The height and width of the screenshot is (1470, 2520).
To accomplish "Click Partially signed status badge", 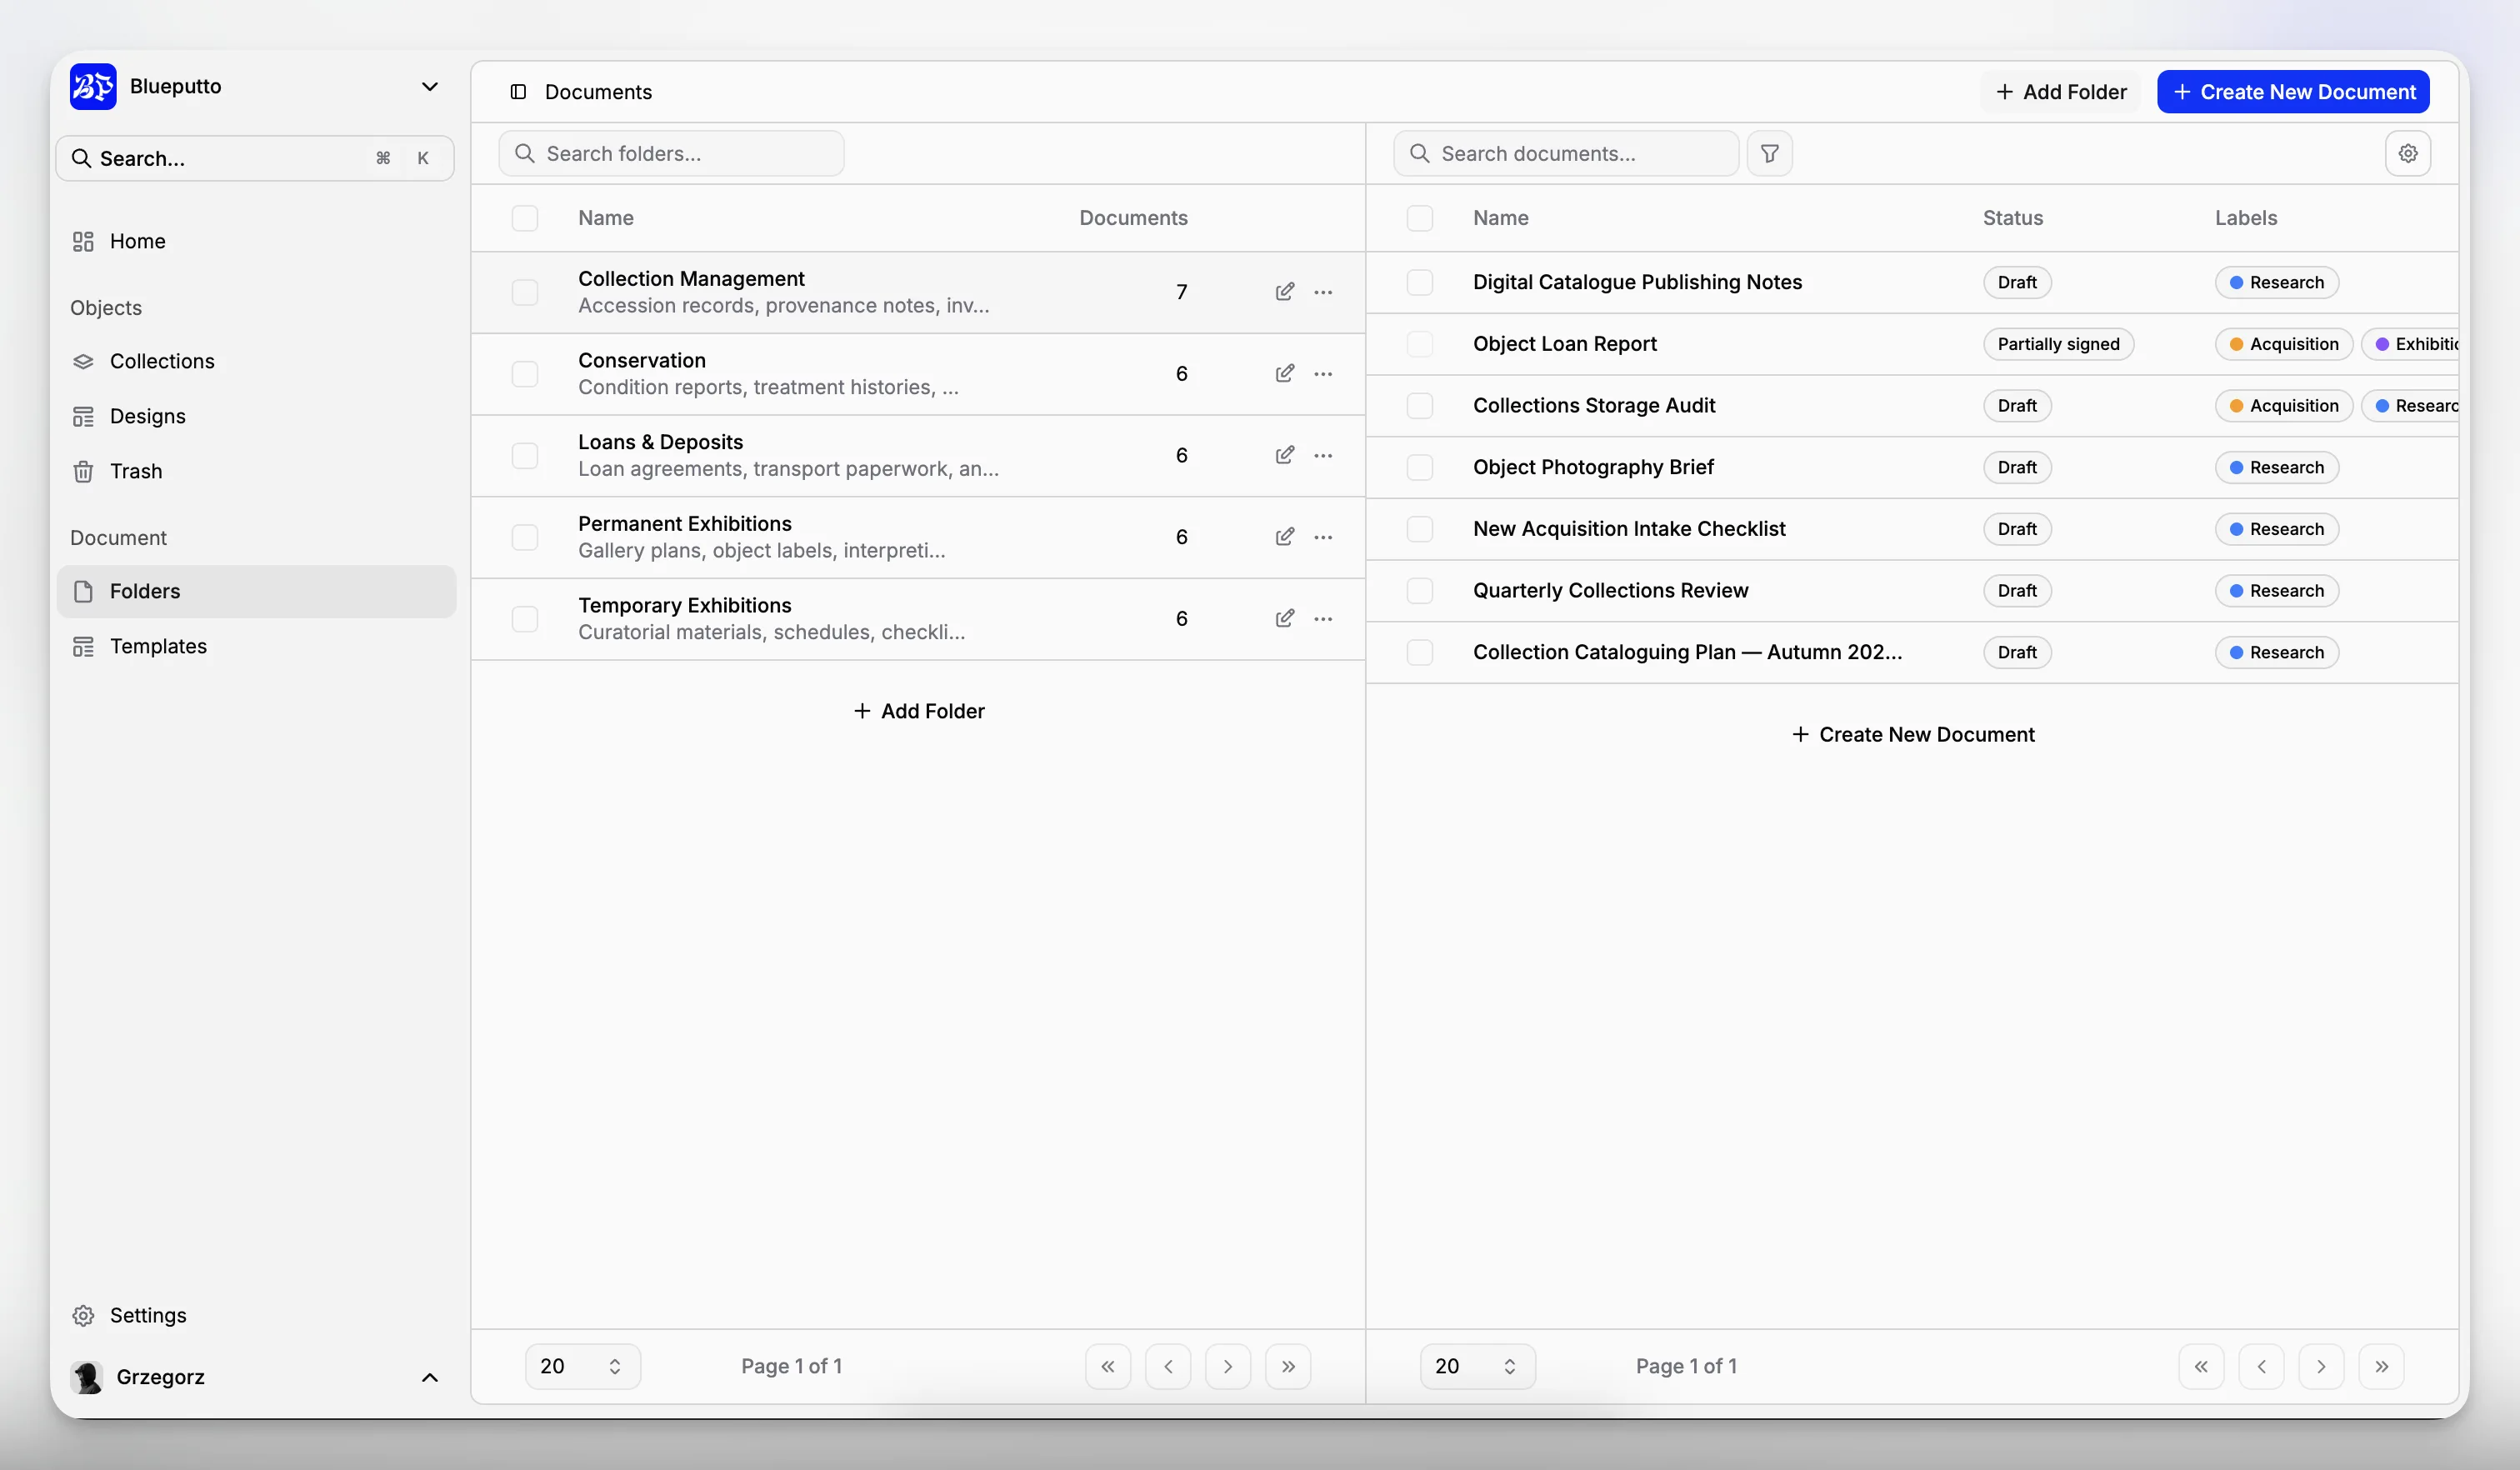I will point(2058,344).
